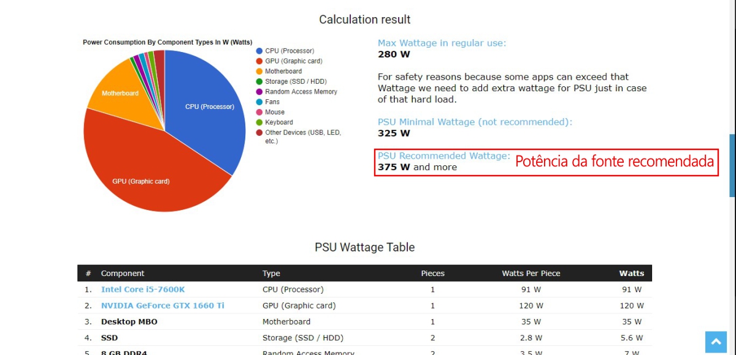Viewport: 736px width, 355px height.
Task: Click the PSU Recommended Wattage heading
Action: (443, 156)
